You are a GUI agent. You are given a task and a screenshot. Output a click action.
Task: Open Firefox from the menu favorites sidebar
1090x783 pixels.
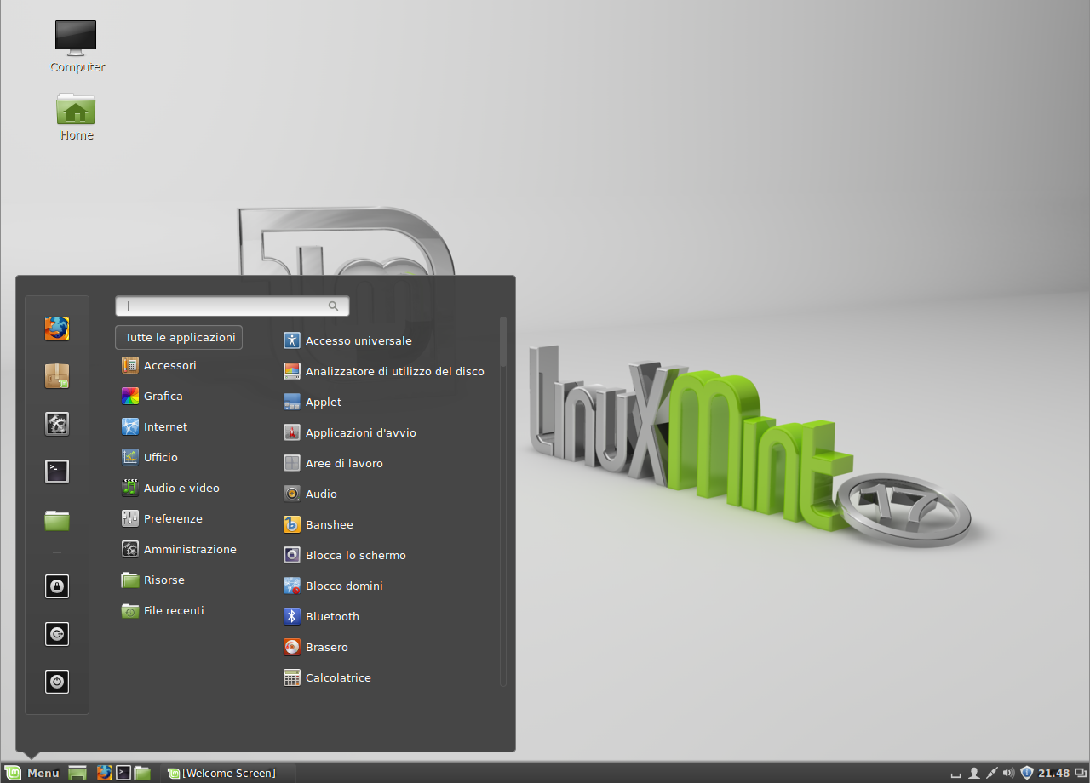tap(57, 329)
